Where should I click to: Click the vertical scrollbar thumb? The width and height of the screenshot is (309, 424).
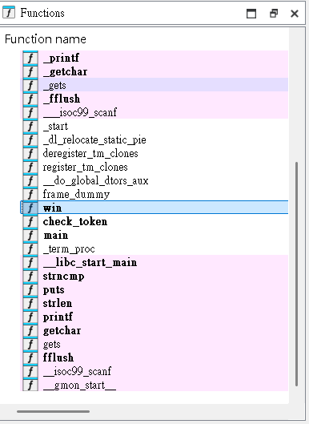click(296, 273)
